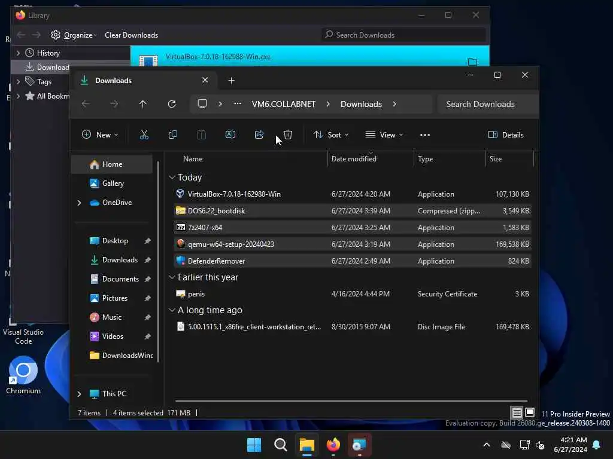The height and width of the screenshot is (459, 613).
Task: Collapse the Today file group
Action: (172, 177)
